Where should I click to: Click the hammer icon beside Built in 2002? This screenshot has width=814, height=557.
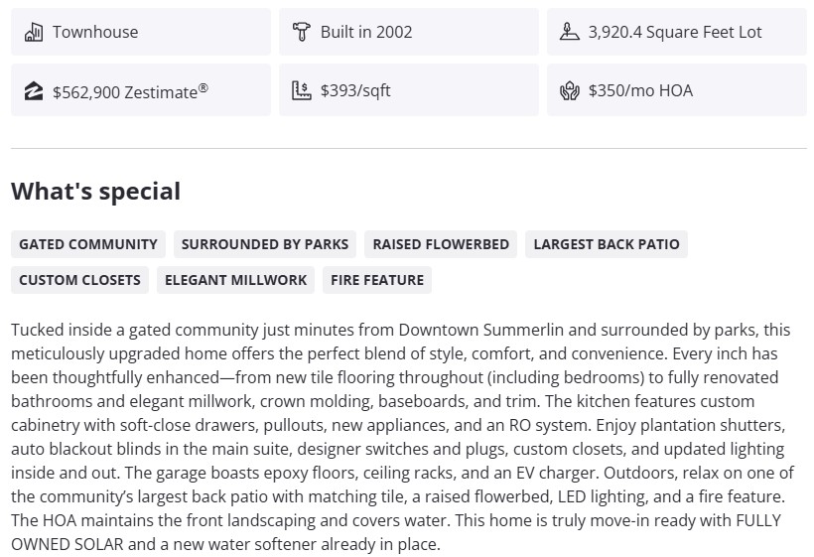point(302,32)
